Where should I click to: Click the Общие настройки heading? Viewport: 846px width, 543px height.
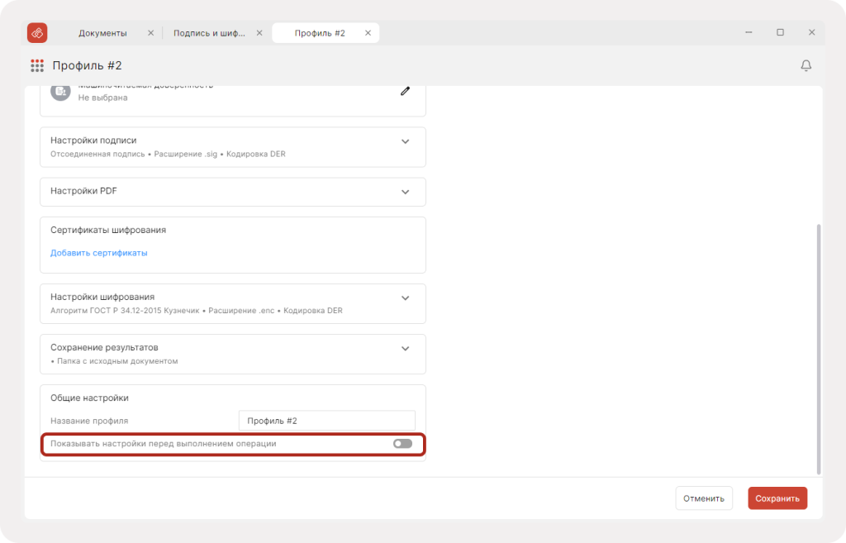[x=89, y=398]
